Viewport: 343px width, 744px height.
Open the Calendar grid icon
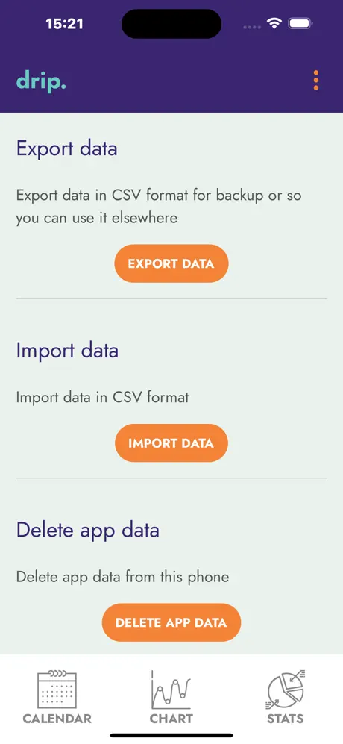point(57,689)
